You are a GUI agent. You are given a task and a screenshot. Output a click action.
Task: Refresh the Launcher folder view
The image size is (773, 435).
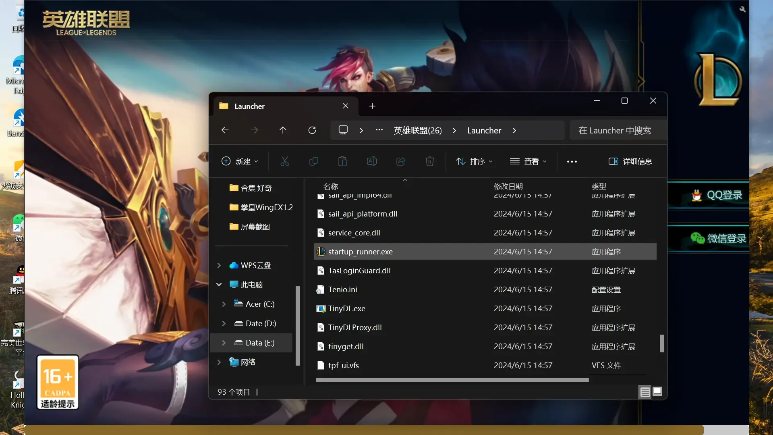tap(312, 130)
